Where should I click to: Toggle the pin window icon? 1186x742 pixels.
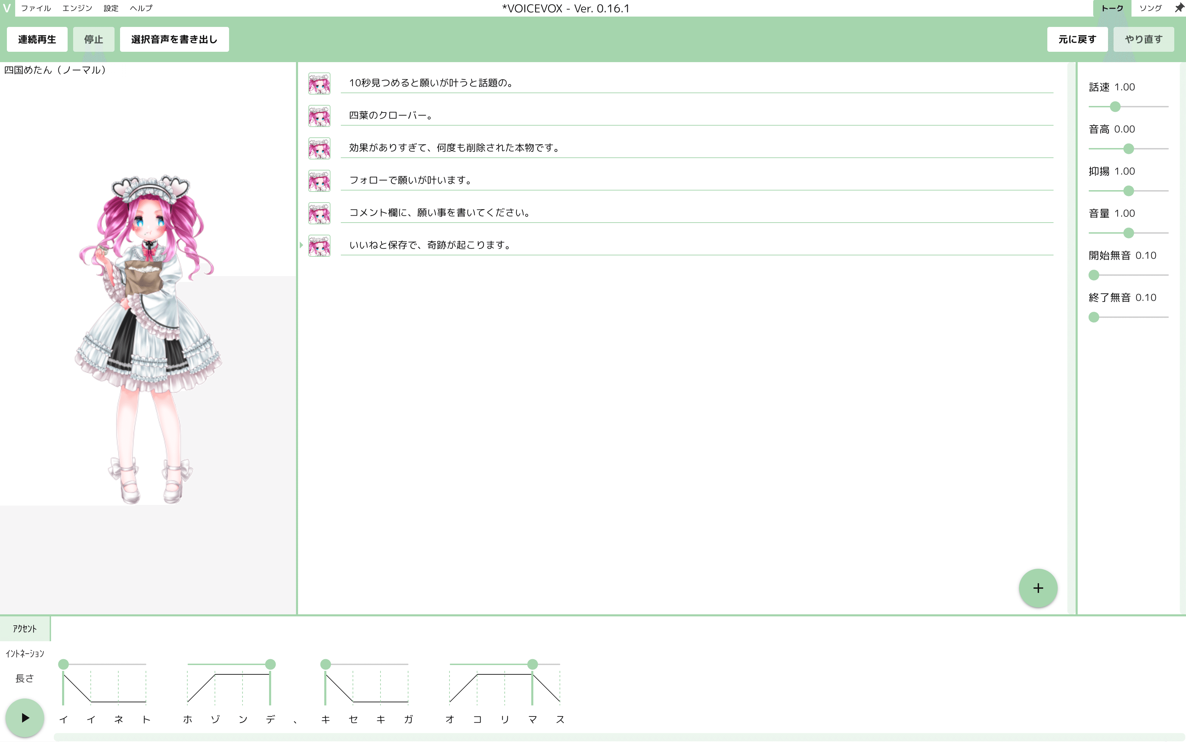click(x=1179, y=8)
